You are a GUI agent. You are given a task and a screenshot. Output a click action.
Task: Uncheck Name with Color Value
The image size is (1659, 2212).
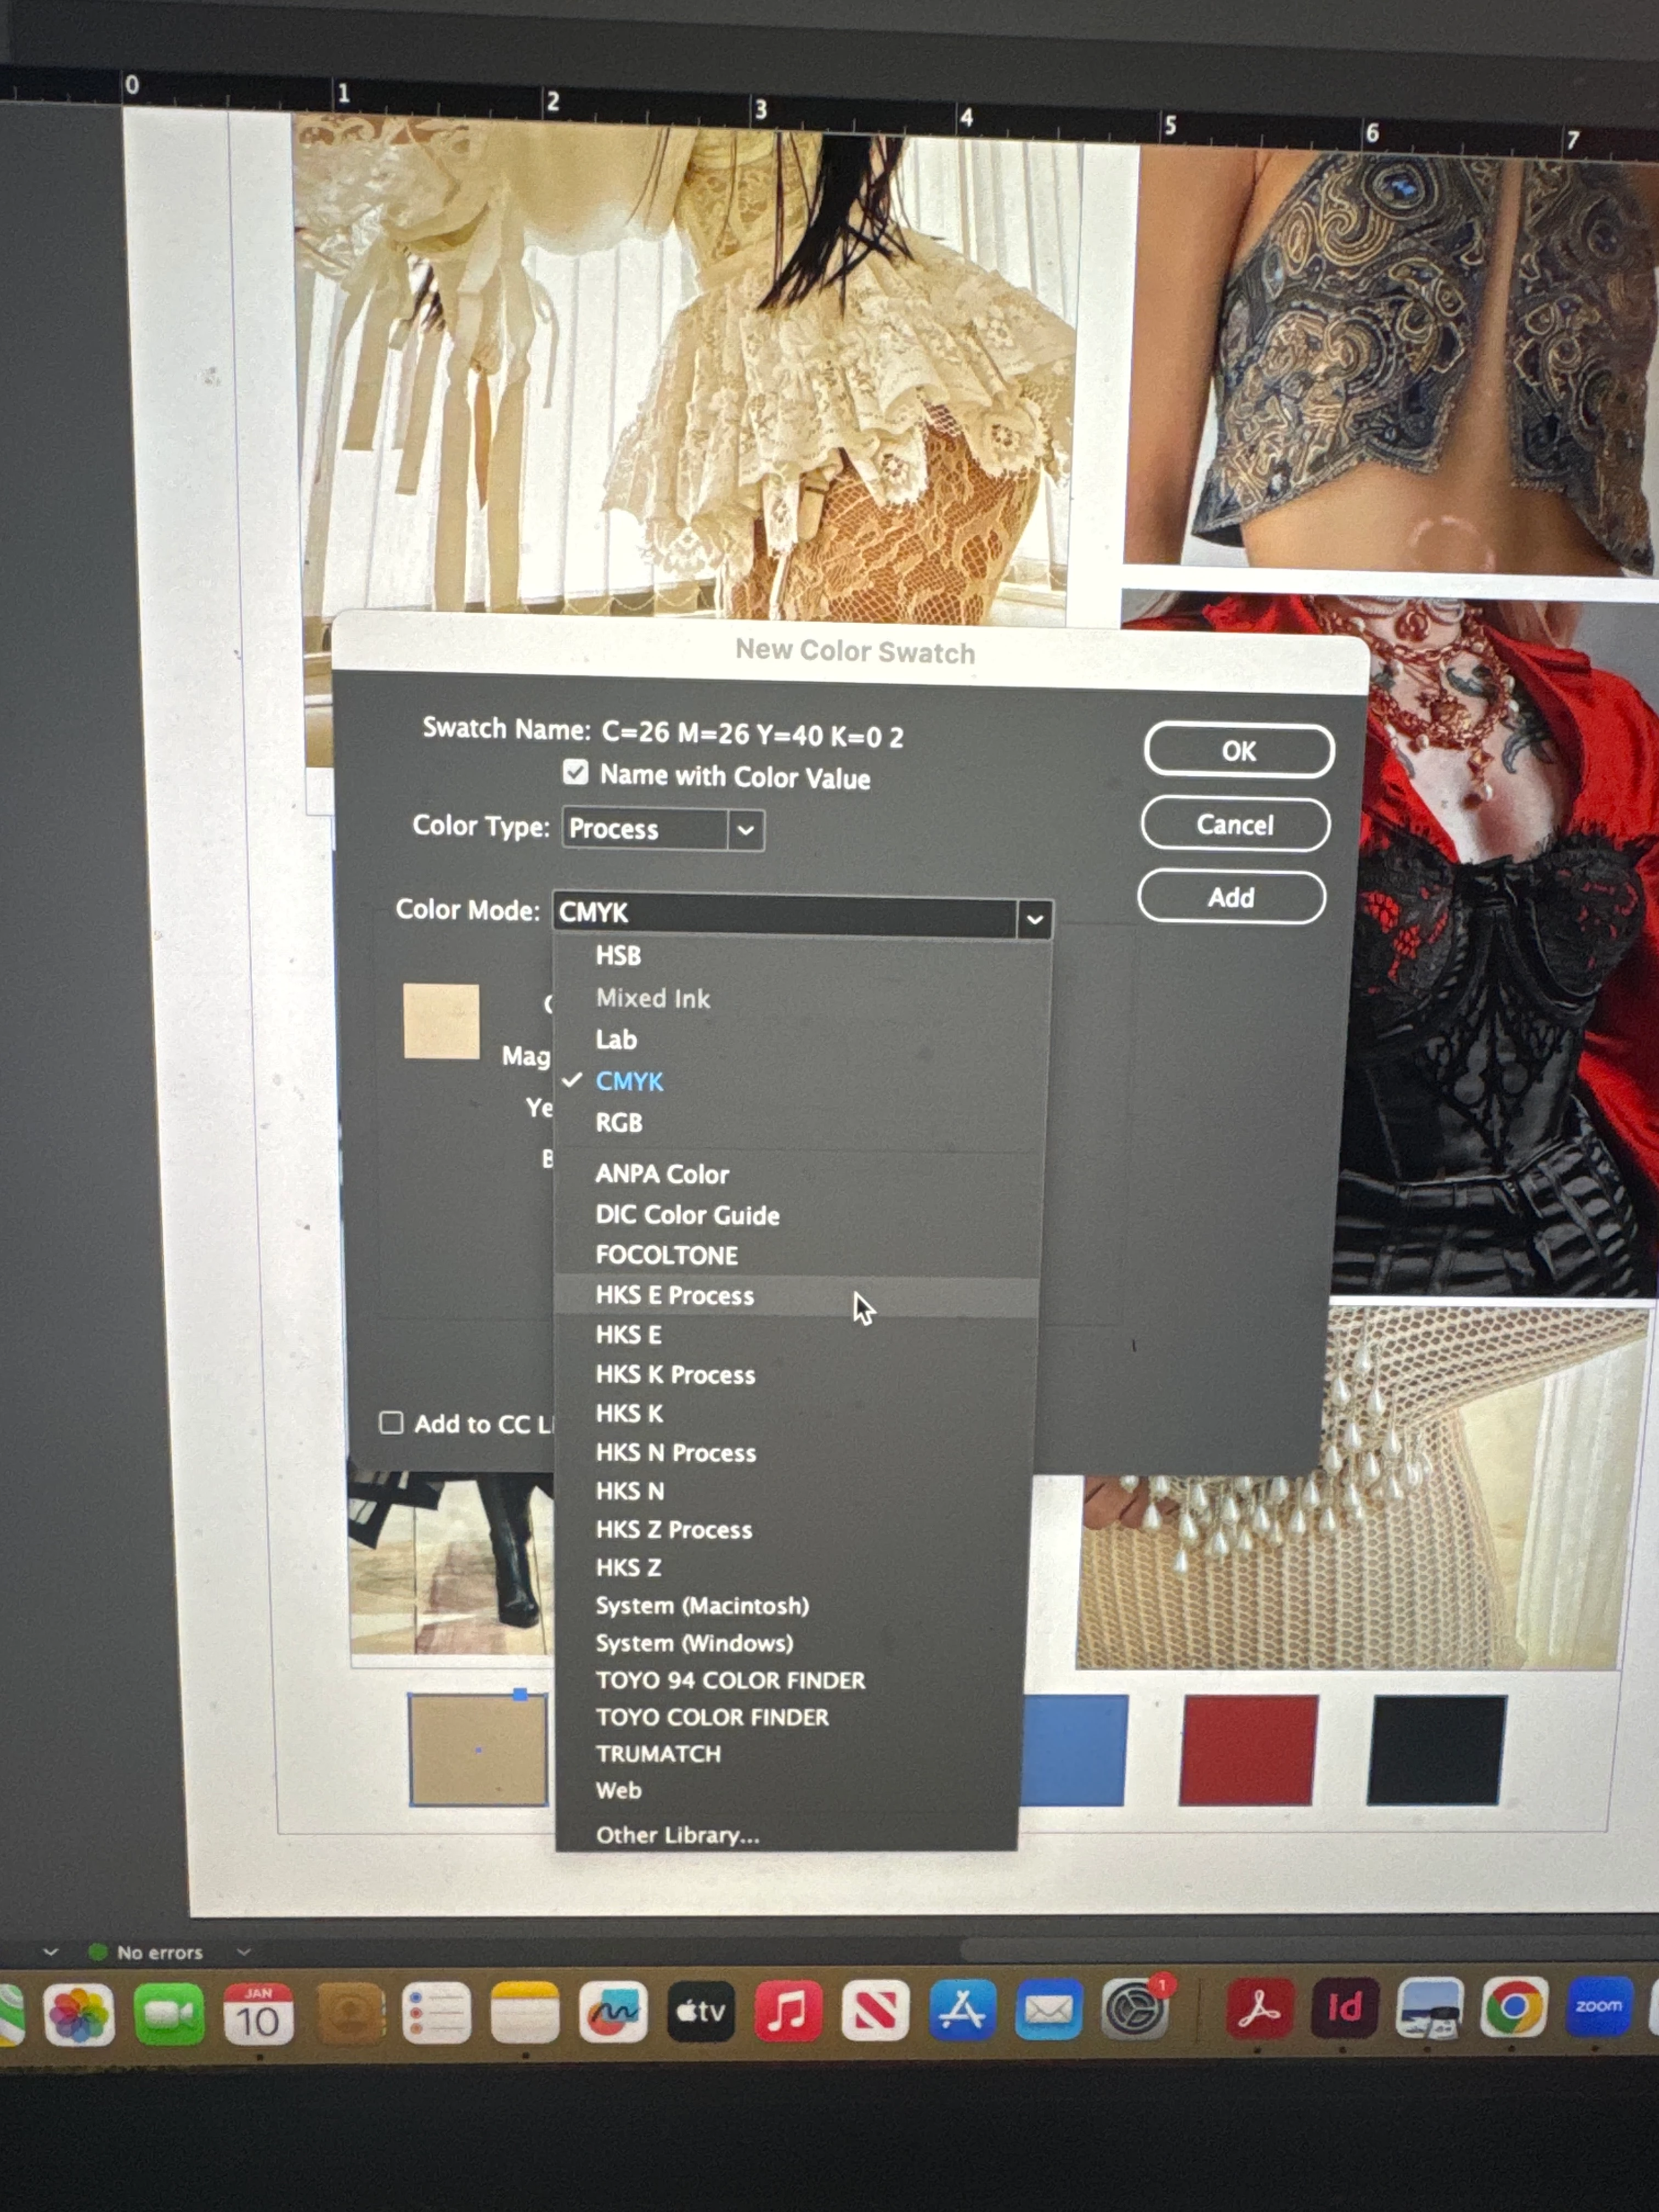[x=575, y=772]
